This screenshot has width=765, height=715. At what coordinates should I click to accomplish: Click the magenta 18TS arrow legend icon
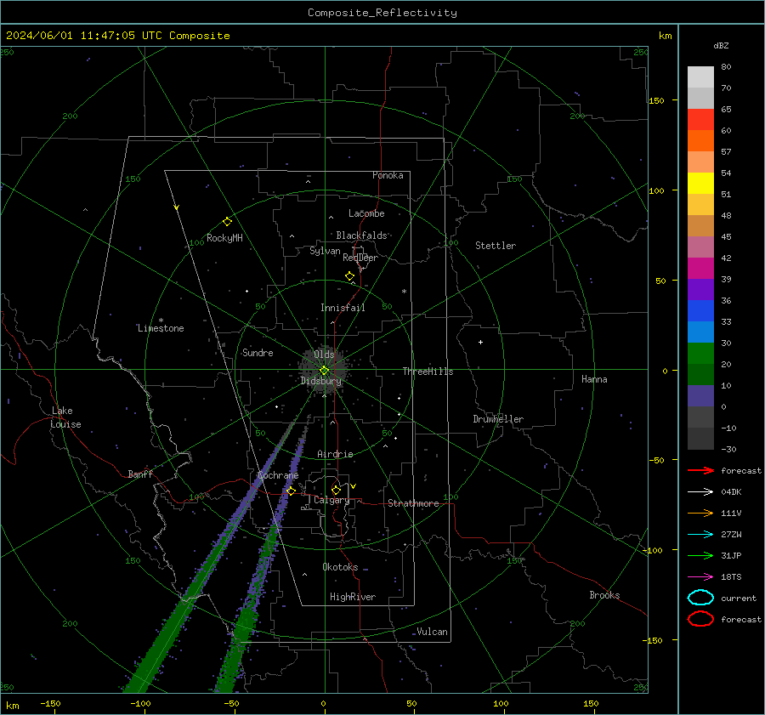pyautogui.click(x=700, y=577)
